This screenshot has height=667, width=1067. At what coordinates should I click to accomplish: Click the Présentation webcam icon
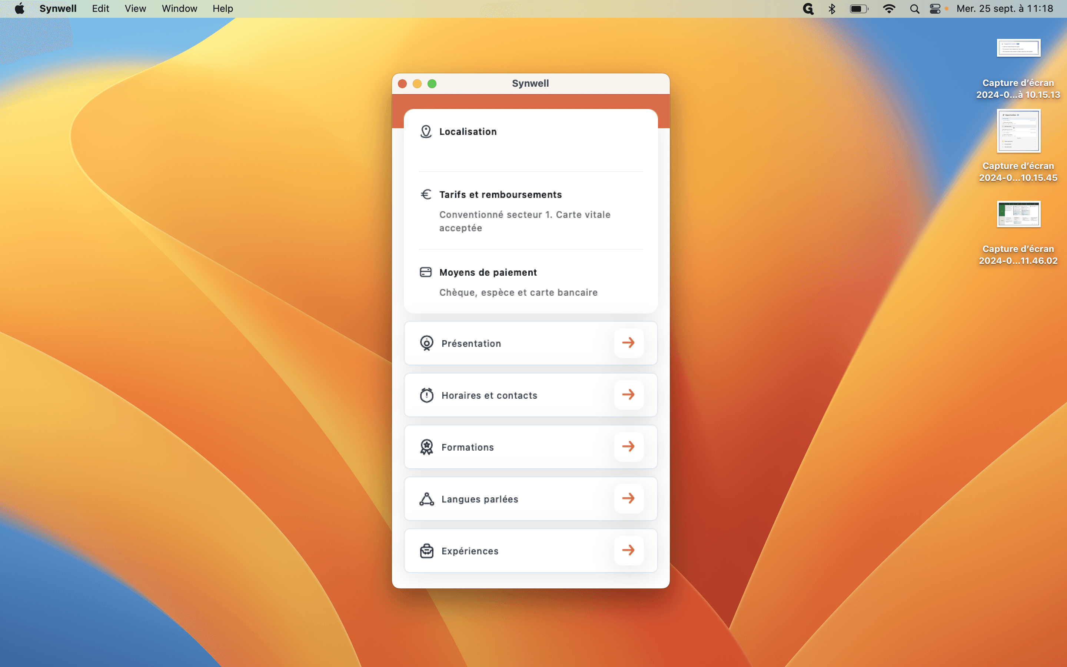tap(426, 343)
